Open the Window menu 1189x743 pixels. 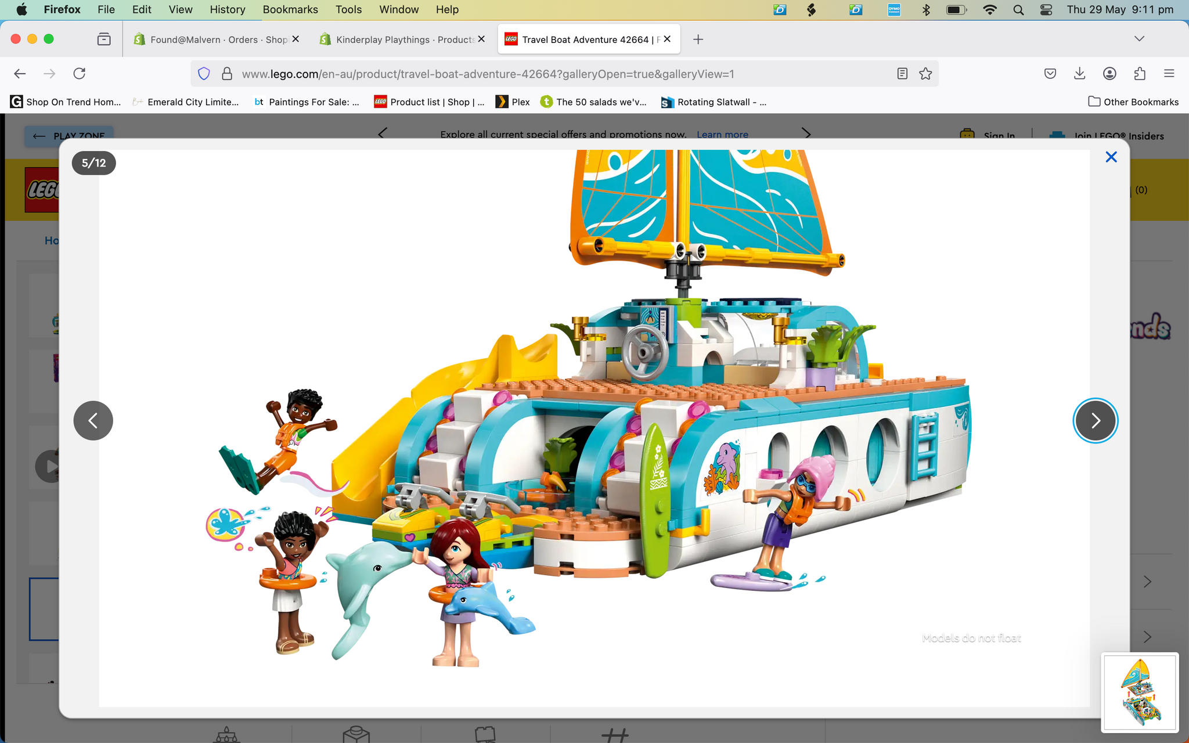click(x=399, y=9)
